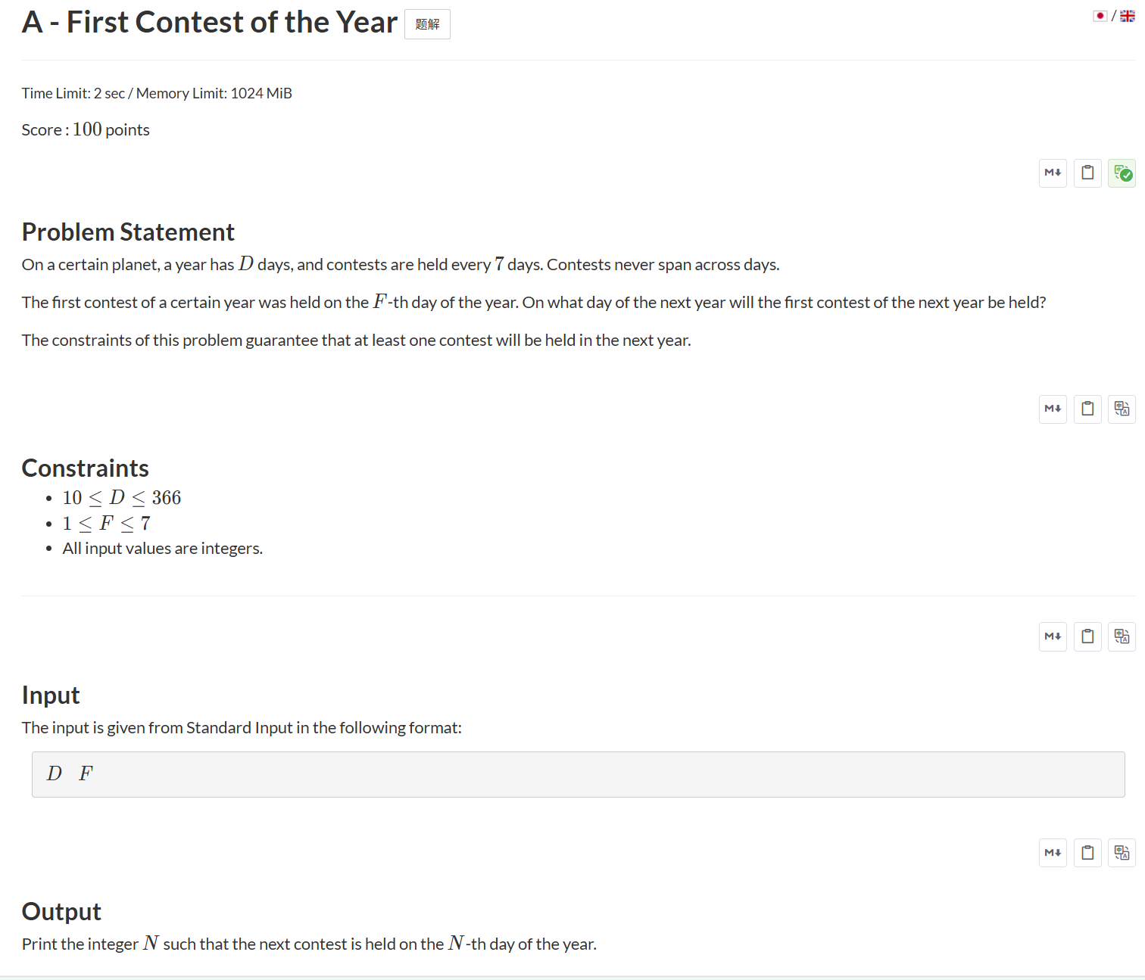The image size is (1145, 980).
Task: Click the Markdown icon above Input heading
Action: click(1053, 636)
